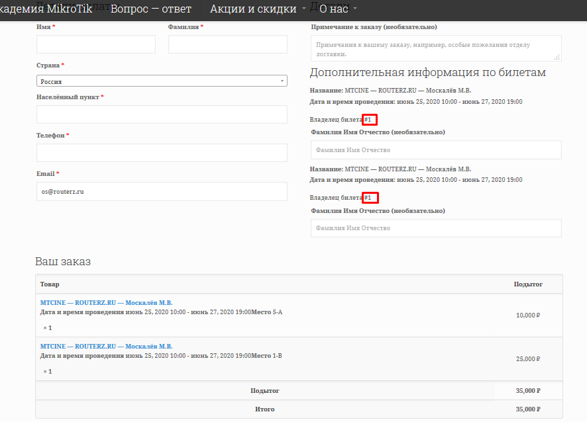Viewport: 587px width, 422px height.
Task: Select the Акции и скидки menu label
Action: click(x=252, y=9)
